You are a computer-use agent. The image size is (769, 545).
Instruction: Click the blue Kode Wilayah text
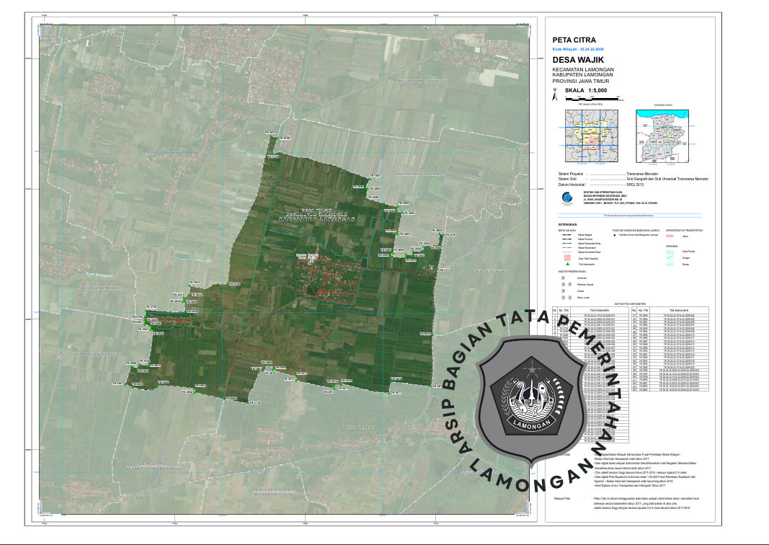pyautogui.click(x=578, y=50)
